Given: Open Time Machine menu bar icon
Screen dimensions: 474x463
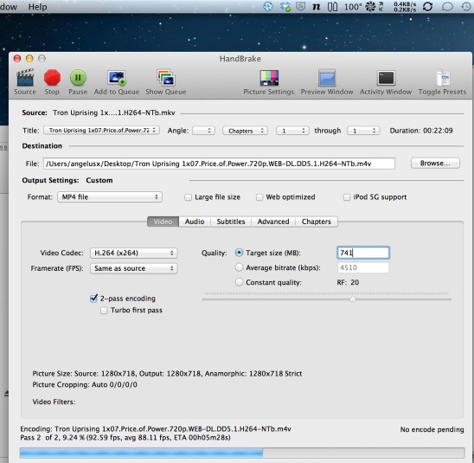Looking at the screenshot, I should 466,6.
